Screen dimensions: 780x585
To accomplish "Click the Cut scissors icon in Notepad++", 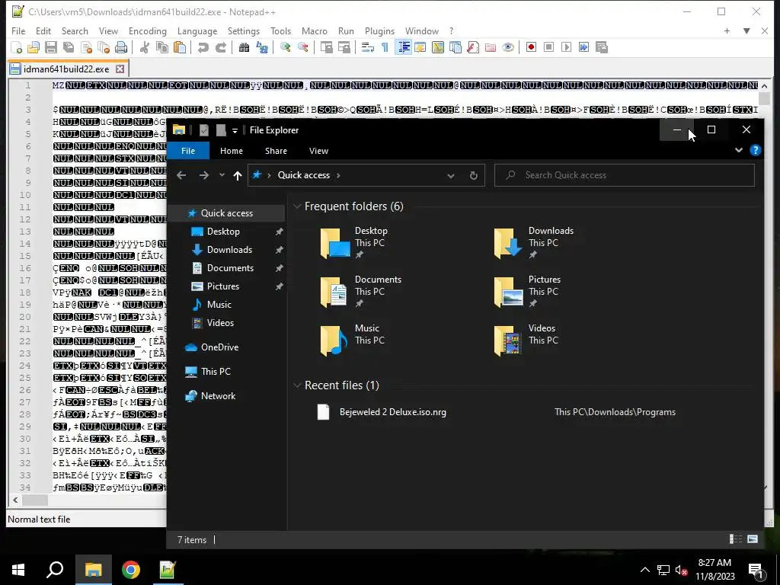I will point(145,47).
